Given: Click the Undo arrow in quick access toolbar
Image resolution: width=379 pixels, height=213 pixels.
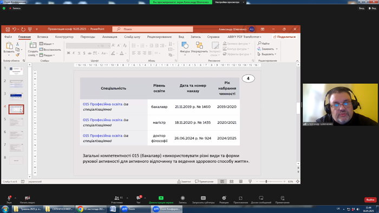Looking at the screenshot, I should click(14, 29).
